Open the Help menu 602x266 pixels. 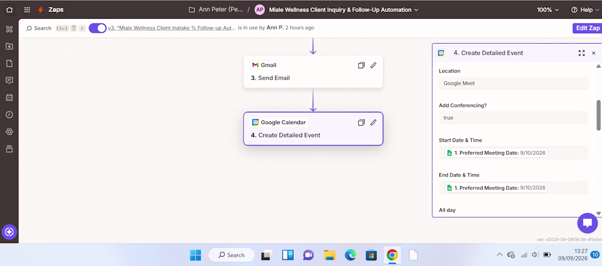coord(585,10)
